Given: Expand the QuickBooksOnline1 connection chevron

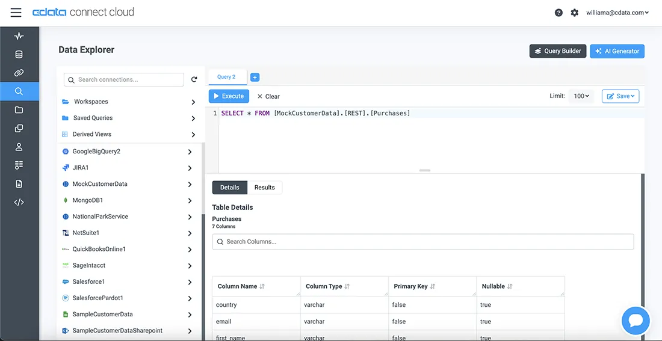Looking at the screenshot, I should pos(190,250).
